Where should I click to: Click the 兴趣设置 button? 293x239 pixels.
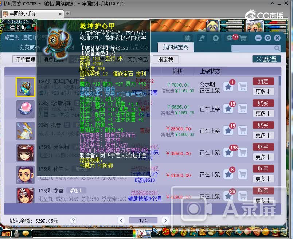tap(266, 59)
